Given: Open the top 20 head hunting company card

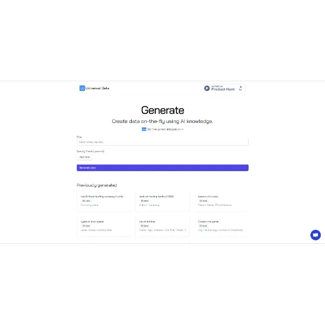Looking at the screenshot, I should tap(104, 200).
